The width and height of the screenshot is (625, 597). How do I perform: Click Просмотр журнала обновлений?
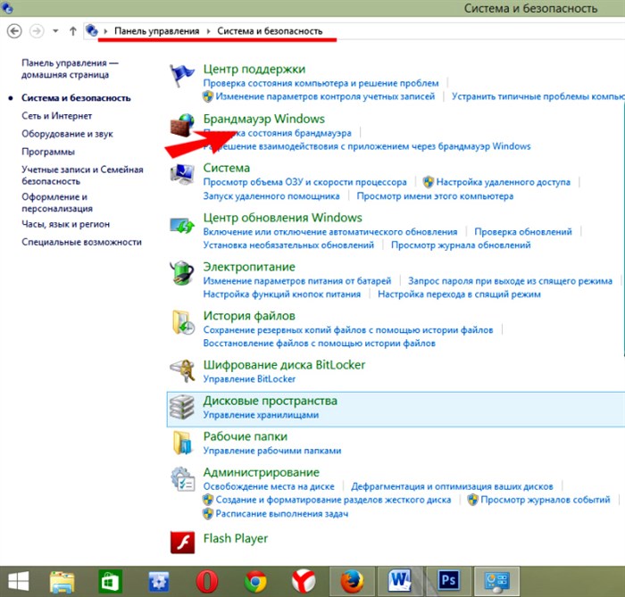tap(461, 245)
